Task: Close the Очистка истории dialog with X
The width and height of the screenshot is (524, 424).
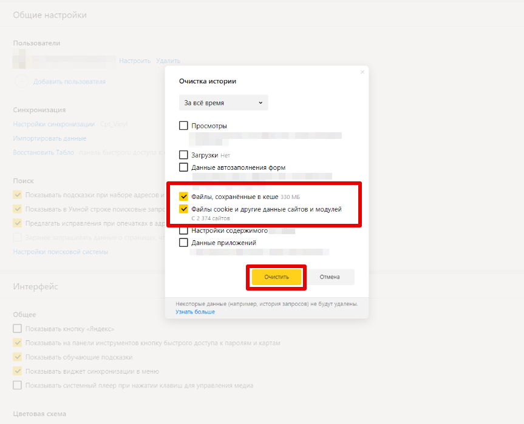Action: (362, 72)
